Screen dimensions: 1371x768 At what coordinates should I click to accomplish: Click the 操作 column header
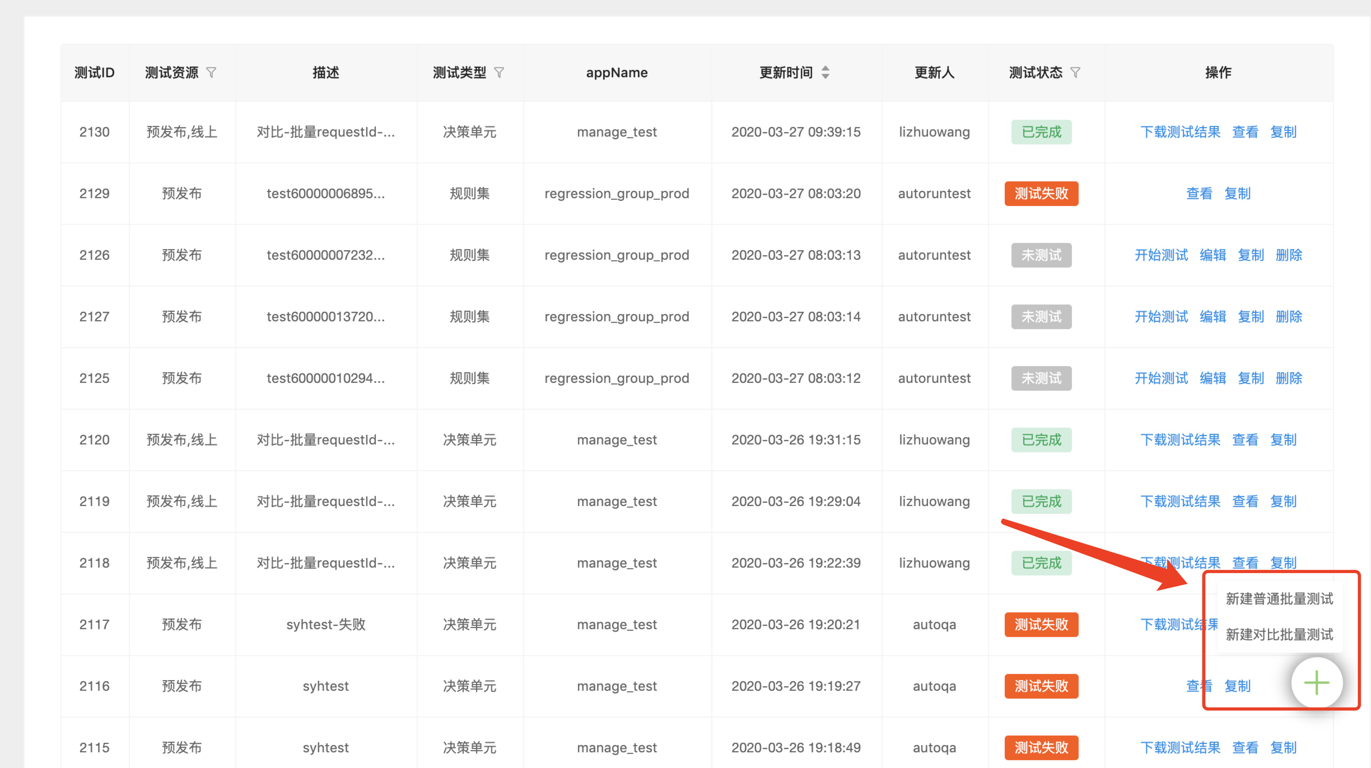[1218, 73]
